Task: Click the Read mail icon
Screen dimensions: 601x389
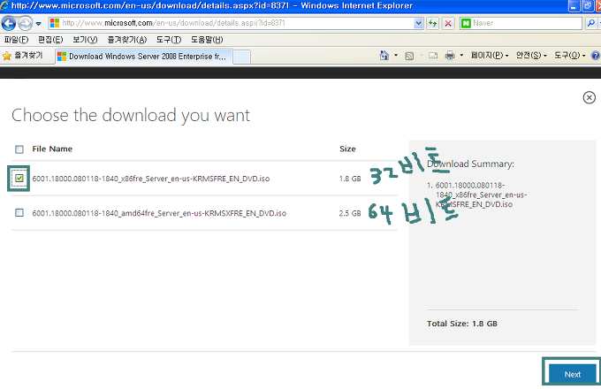Action: tap(433, 56)
